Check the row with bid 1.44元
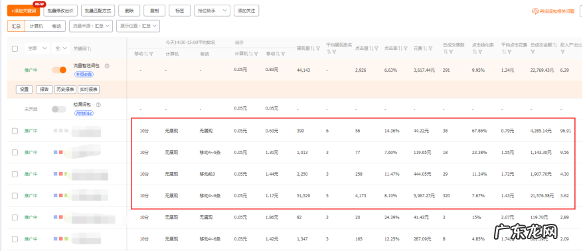This screenshot has width=583, height=251. point(15,174)
